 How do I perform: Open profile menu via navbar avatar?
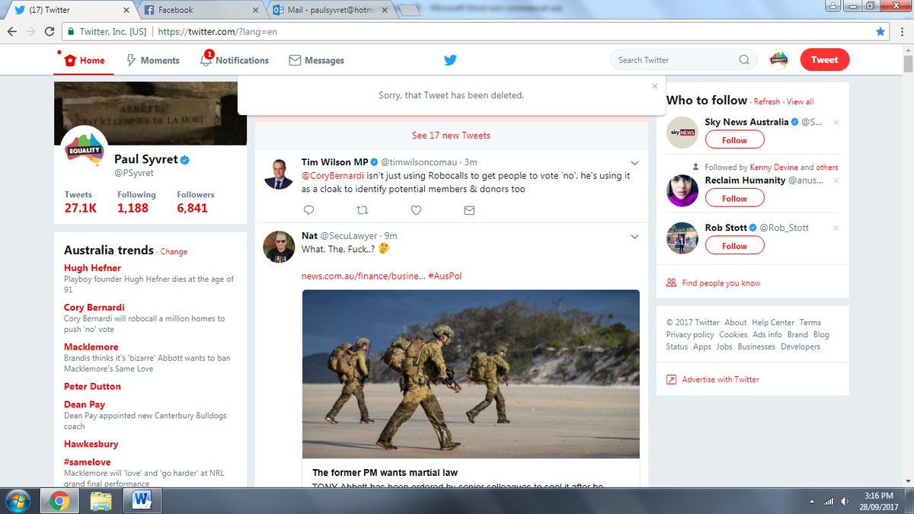click(778, 60)
